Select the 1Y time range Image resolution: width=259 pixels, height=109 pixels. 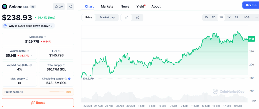(x=229, y=17)
